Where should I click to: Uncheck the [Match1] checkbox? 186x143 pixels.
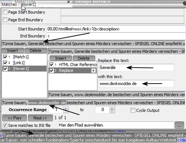pyautogui.click(x=5, y=57)
